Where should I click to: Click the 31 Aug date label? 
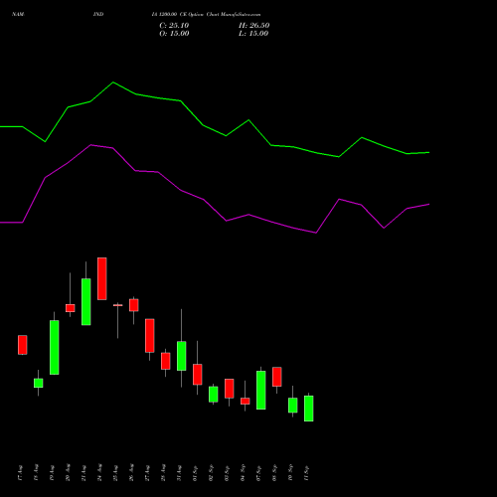(x=180, y=473)
